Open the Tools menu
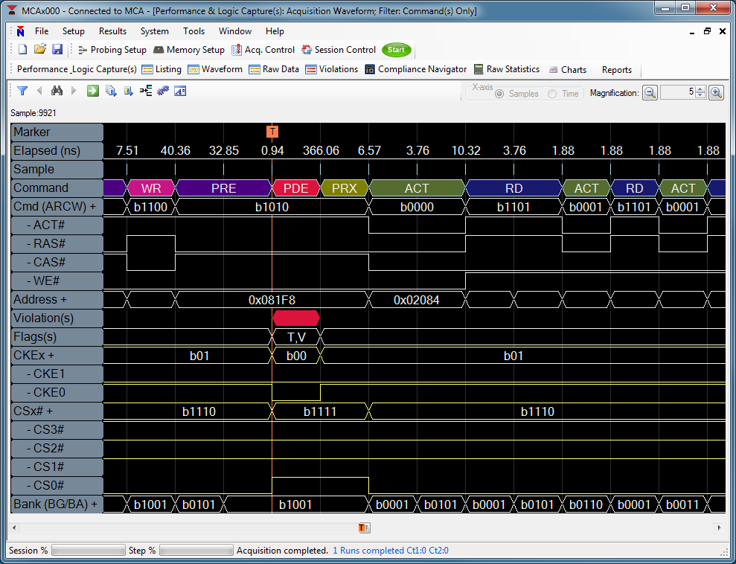 193,31
